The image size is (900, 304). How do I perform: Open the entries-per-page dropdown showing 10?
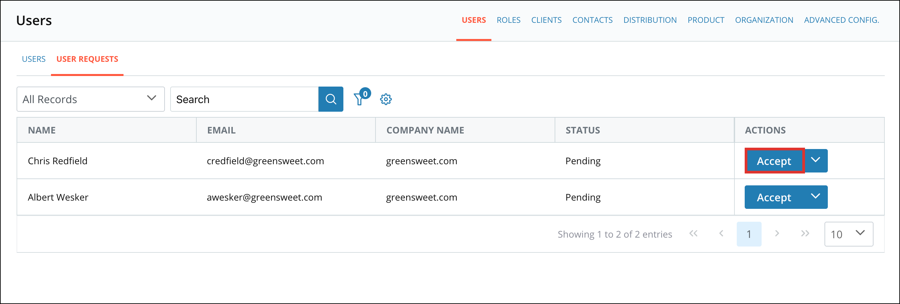849,234
